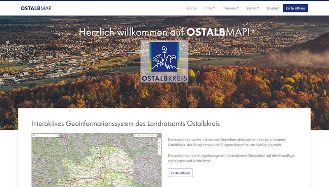
Task: Go to the Home page
Action: pyautogui.click(x=192, y=8)
